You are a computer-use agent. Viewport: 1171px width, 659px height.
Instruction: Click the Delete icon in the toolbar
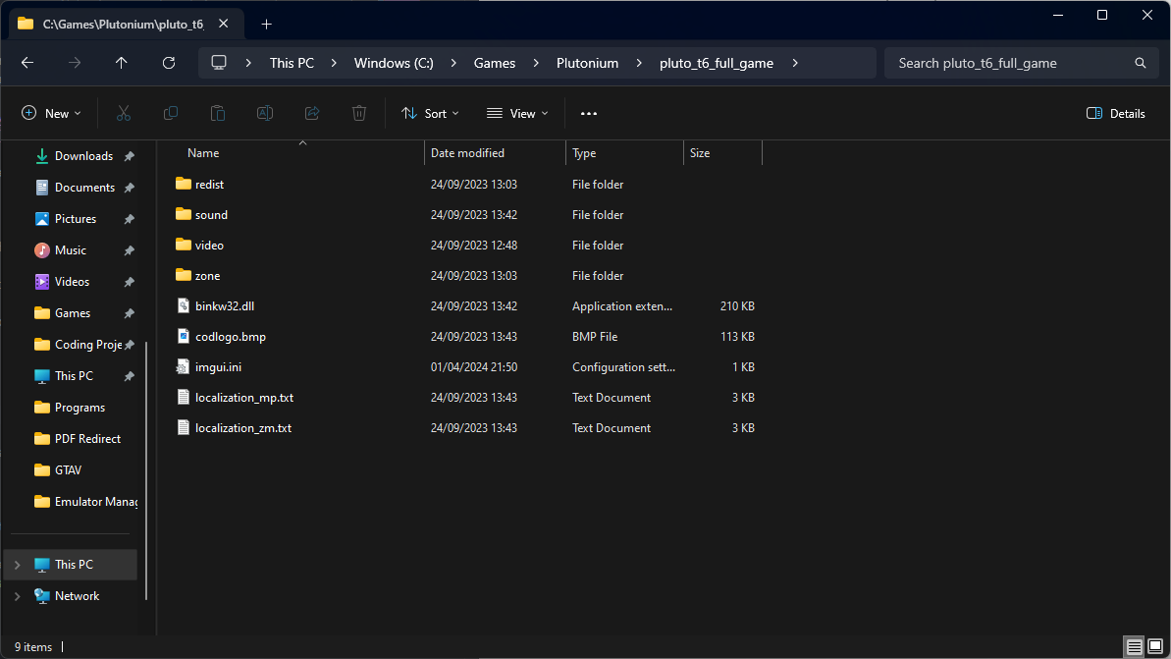click(x=358, y=113)
